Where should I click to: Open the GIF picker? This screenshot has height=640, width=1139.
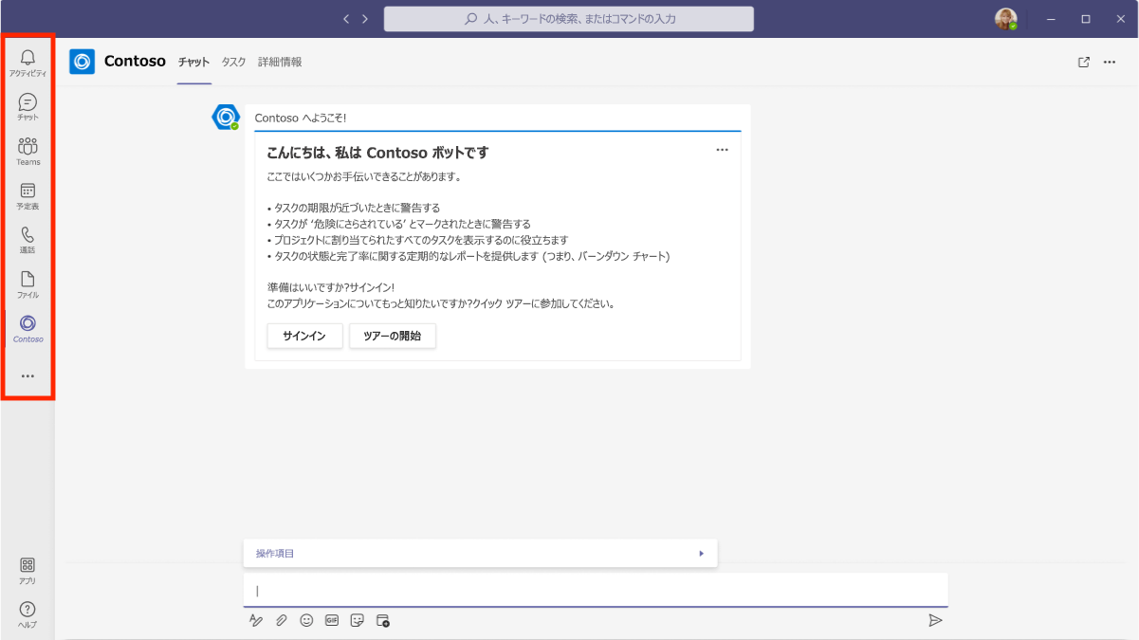click(x=332, y=620)
